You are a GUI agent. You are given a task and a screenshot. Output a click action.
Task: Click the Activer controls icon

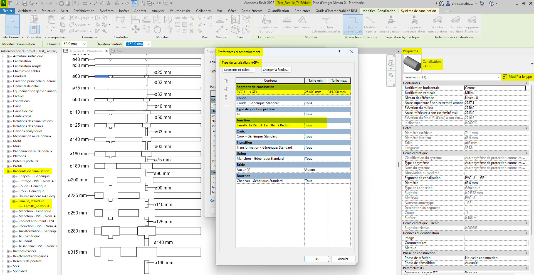click(x=121, y=22)
